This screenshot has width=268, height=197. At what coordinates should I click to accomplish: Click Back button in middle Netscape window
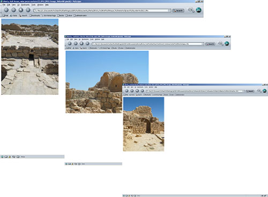[70, 43]
